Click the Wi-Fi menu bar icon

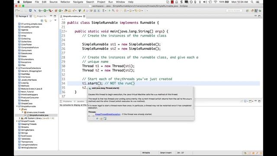216,2
